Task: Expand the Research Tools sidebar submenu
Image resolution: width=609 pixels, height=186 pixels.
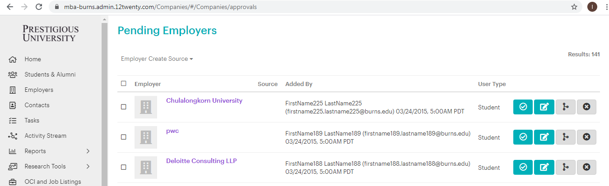Action: click(x=88, y=167)
